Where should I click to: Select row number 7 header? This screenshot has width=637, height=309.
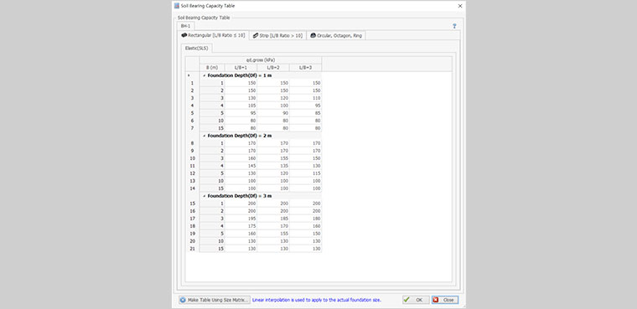192,128
